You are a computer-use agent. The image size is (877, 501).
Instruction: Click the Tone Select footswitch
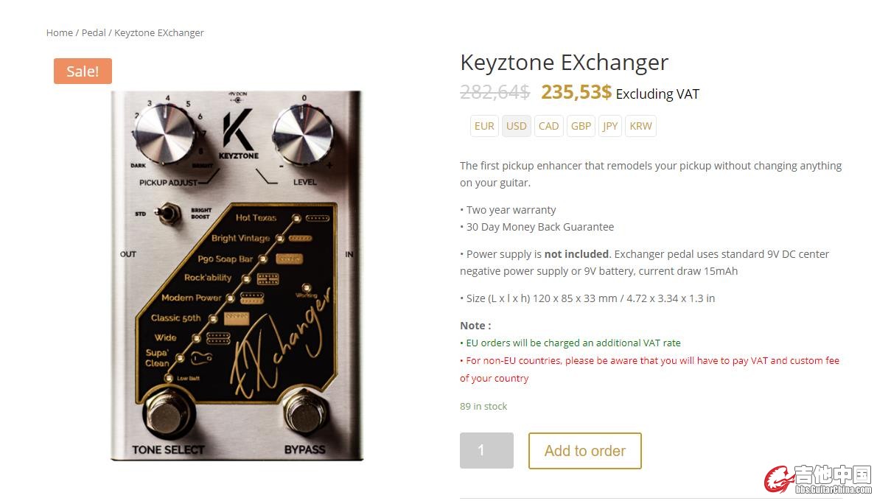click(167, 412)
